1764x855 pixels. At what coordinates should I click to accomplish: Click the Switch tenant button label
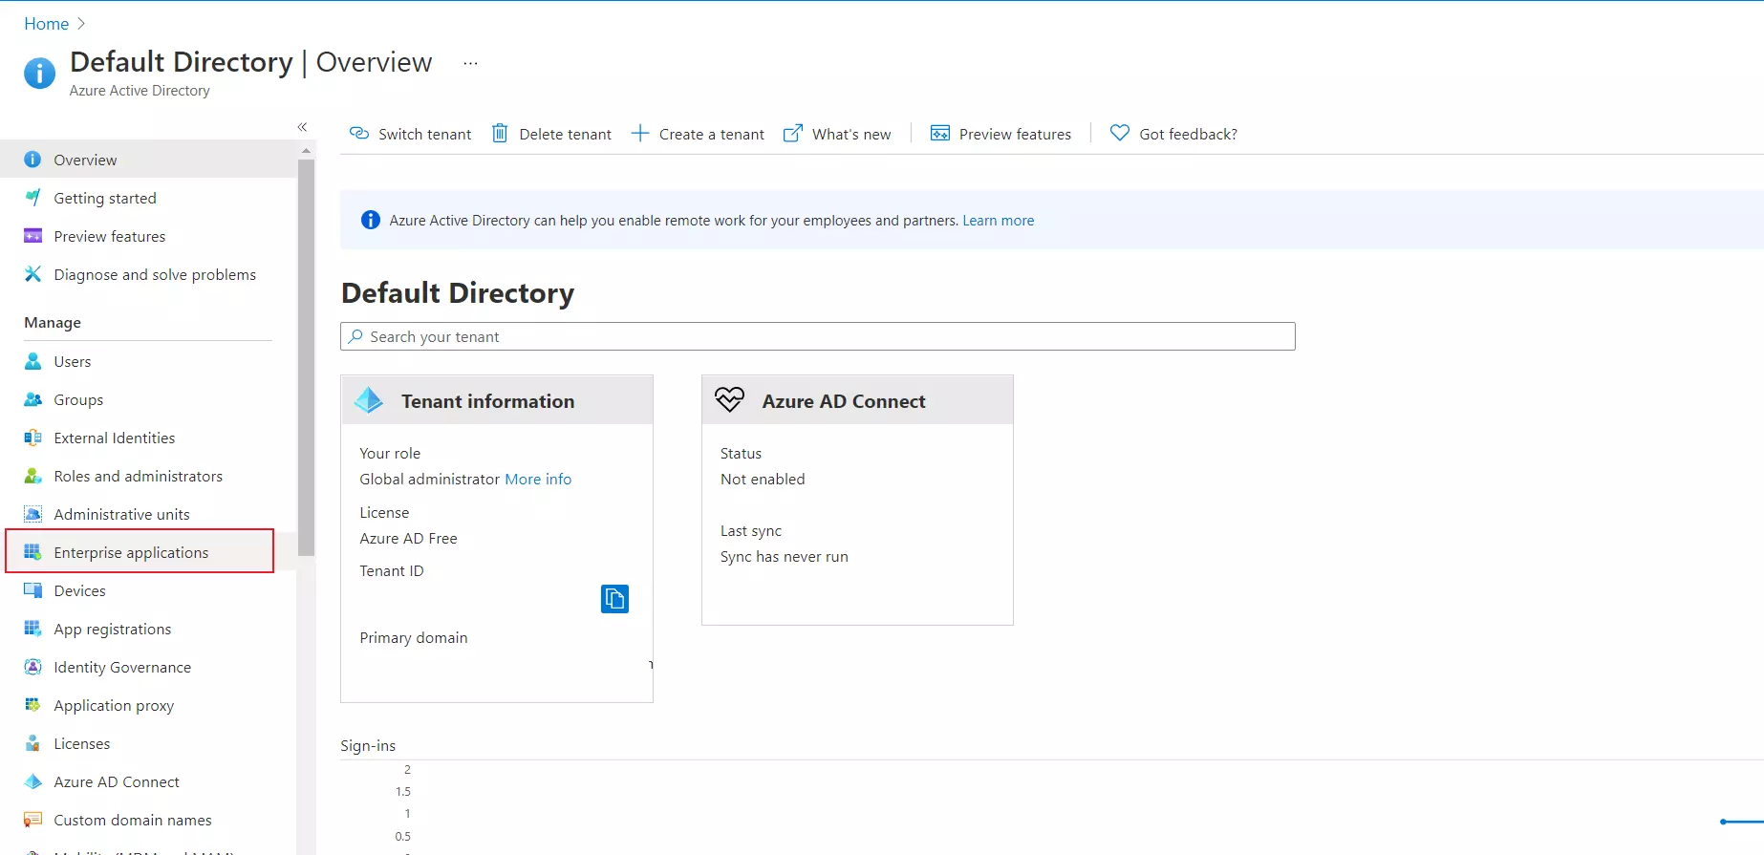424,135
